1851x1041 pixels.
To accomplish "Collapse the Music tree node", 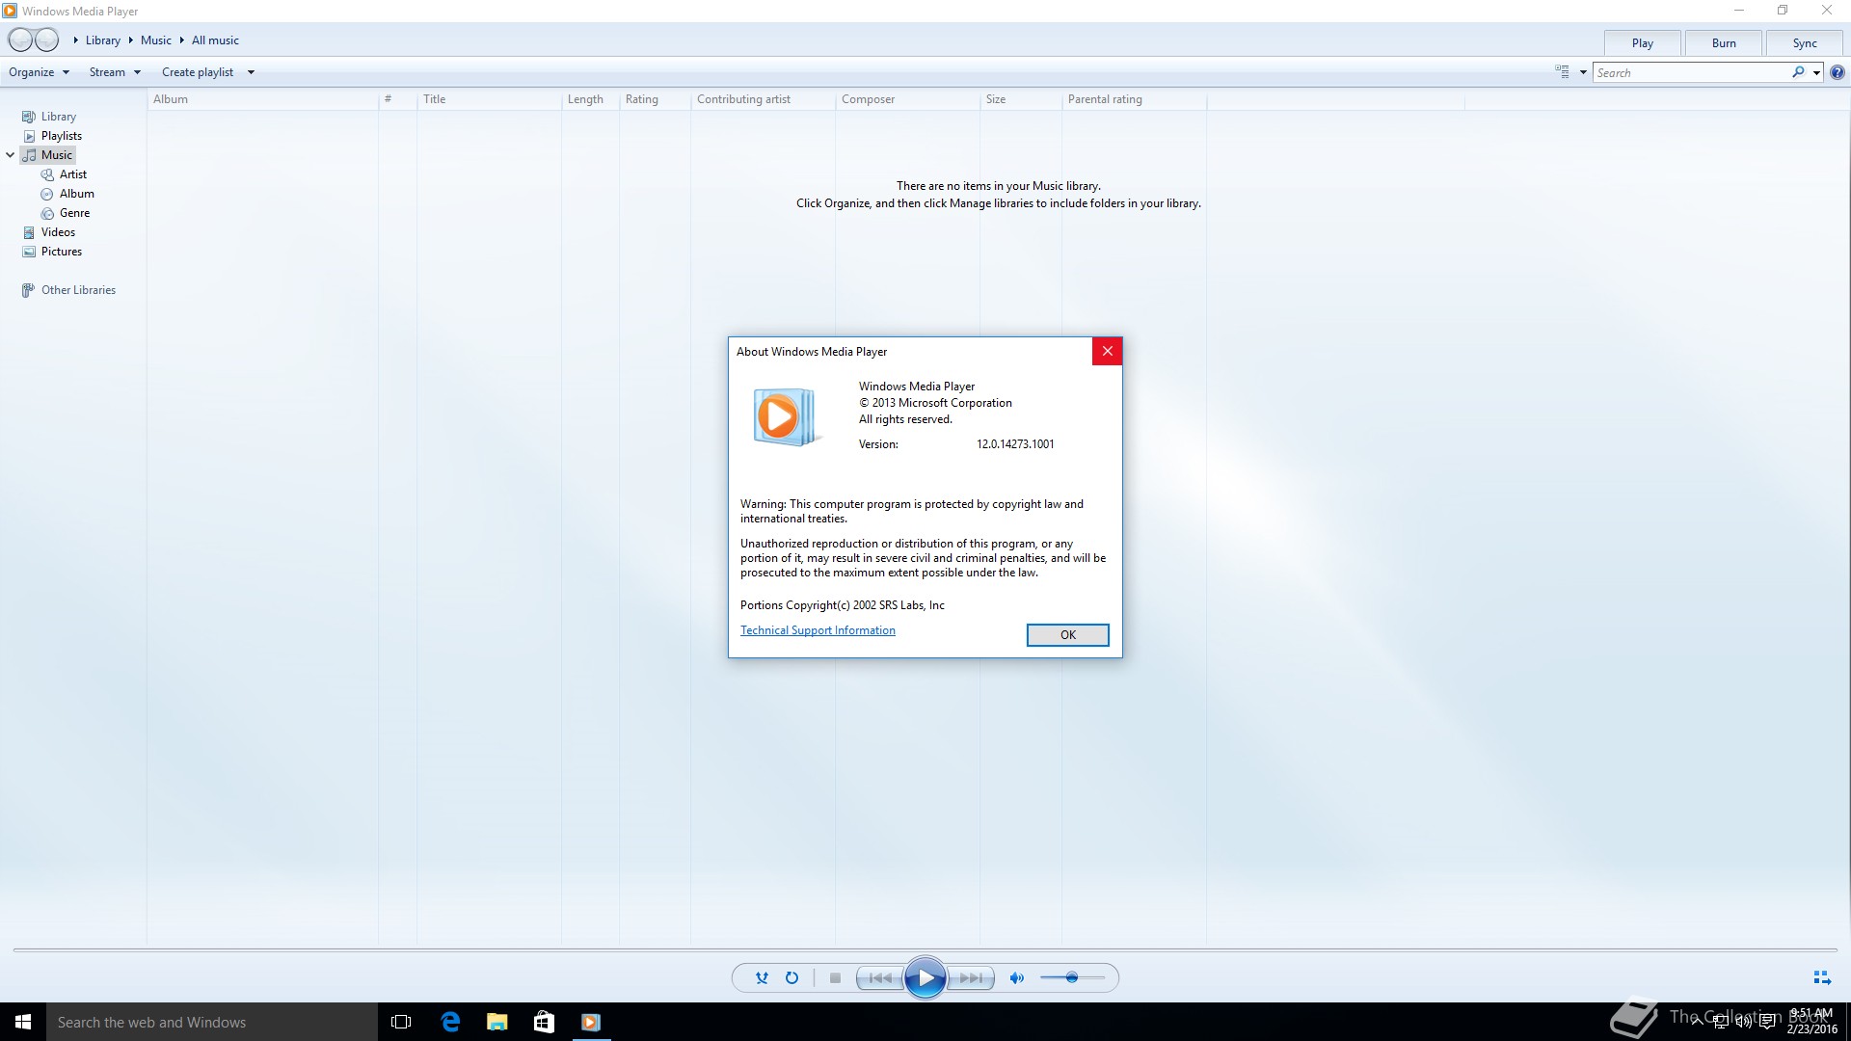I will (x=11, y=155).
